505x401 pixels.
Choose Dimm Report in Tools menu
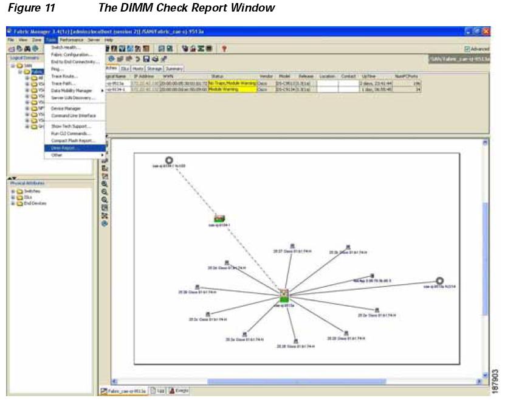click(x=75, y=148)
